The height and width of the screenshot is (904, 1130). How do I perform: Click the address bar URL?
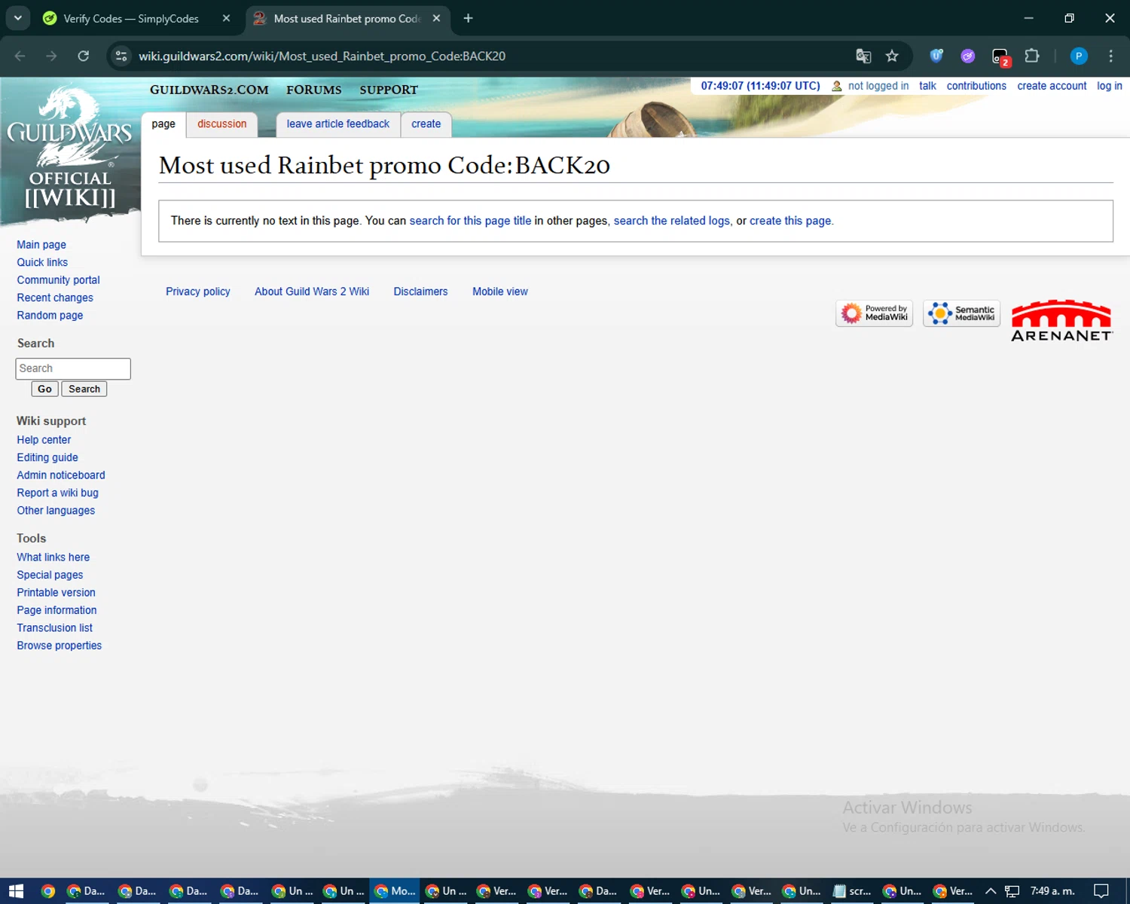322,56
